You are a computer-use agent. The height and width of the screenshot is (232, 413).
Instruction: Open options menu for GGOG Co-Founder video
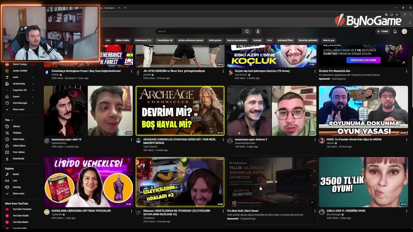(x=407, y=140)
